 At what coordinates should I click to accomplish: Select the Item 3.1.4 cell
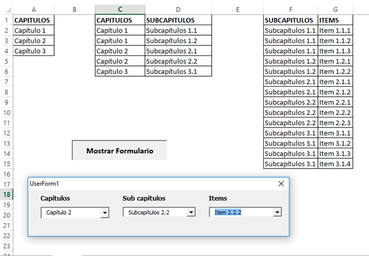(335, 164)
